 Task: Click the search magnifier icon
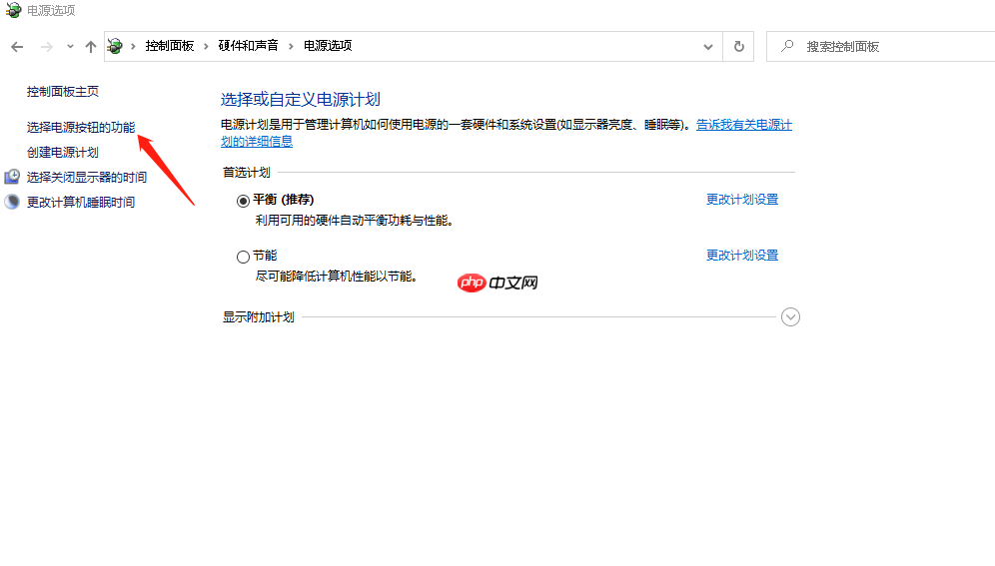click(x=787, y=46)
